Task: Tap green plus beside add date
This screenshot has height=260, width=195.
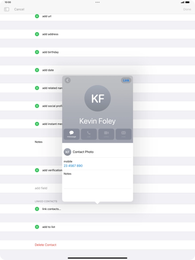Action: coord(37,70)
